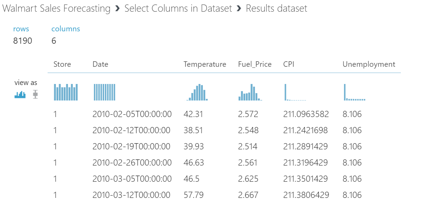
Task: Click fuel price value 2.625
Action: tap(248, 179)
